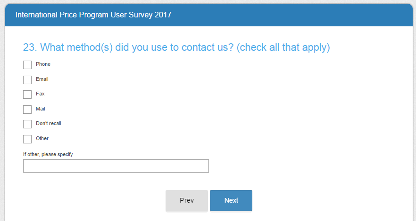This screenshot has width=416, height=221.
Task: Click the question number 23
Action: coord(29,47)
